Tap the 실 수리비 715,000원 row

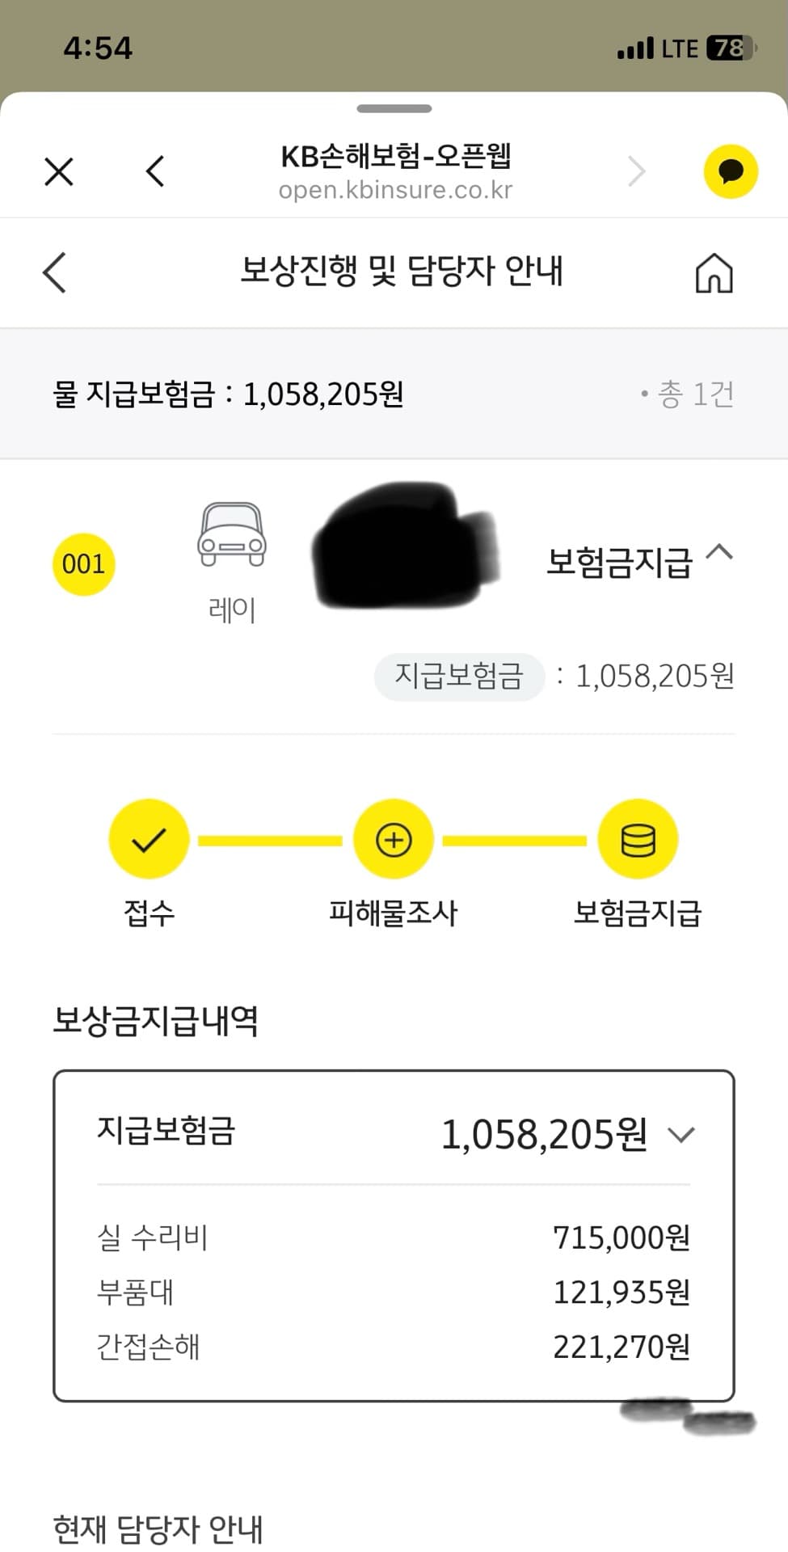(x=394, y=1238)
